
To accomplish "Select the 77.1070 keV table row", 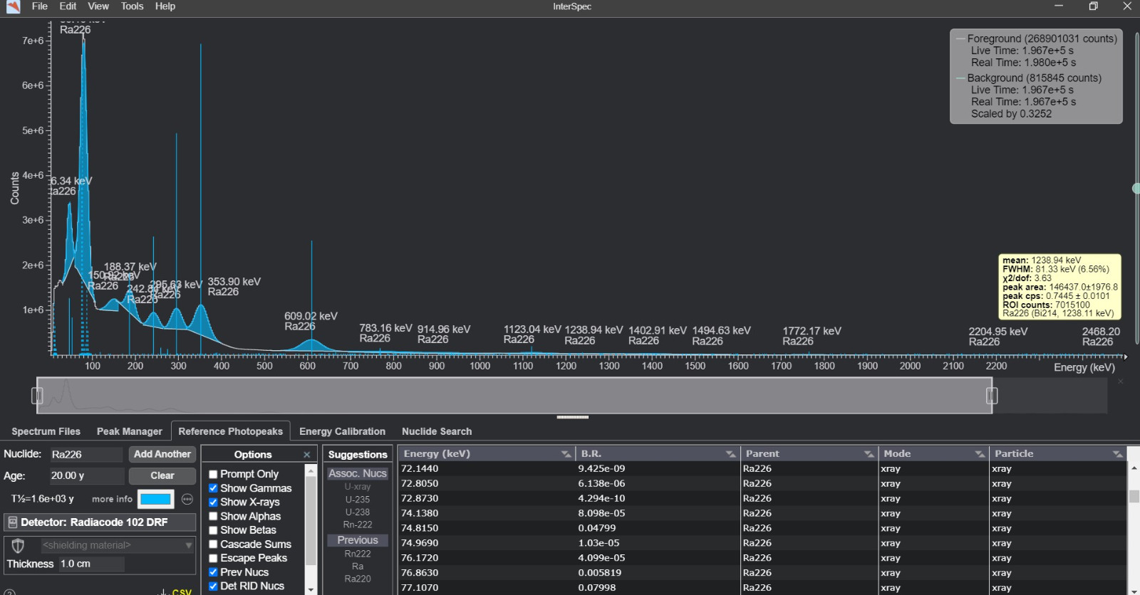I will [762, 588].
